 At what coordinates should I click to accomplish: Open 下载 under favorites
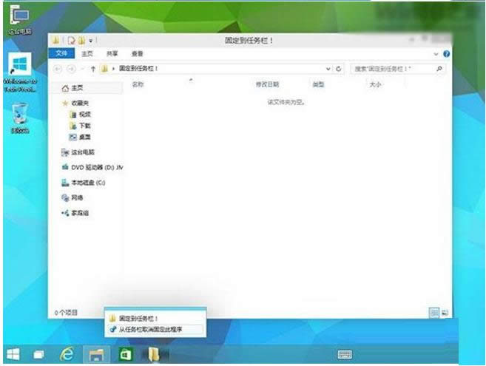[x=81, y=126]
